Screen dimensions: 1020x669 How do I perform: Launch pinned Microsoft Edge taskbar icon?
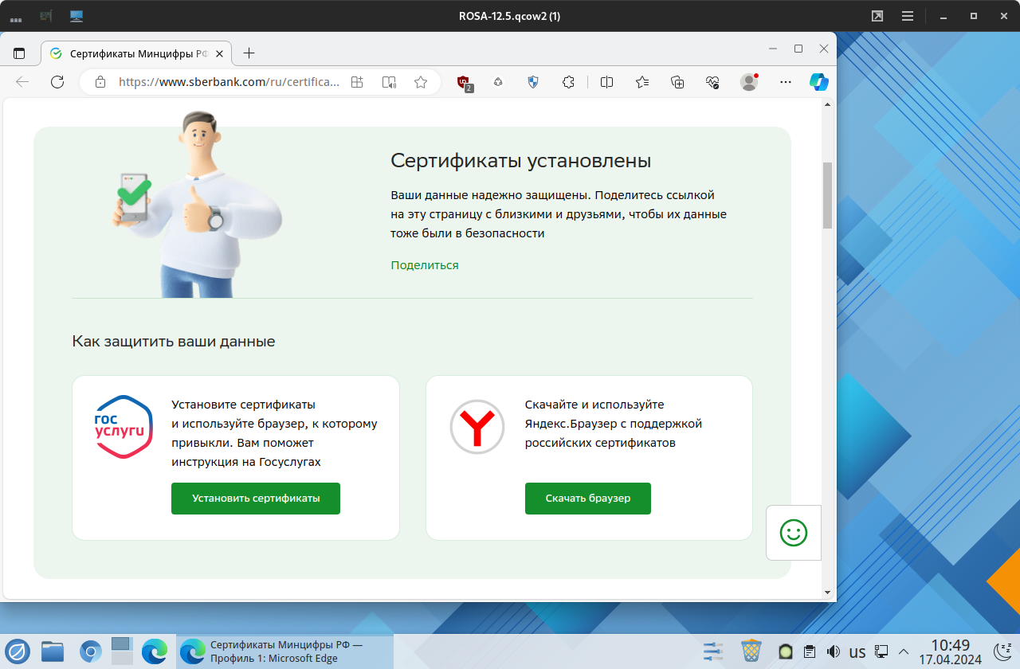[x=155, y=651]
